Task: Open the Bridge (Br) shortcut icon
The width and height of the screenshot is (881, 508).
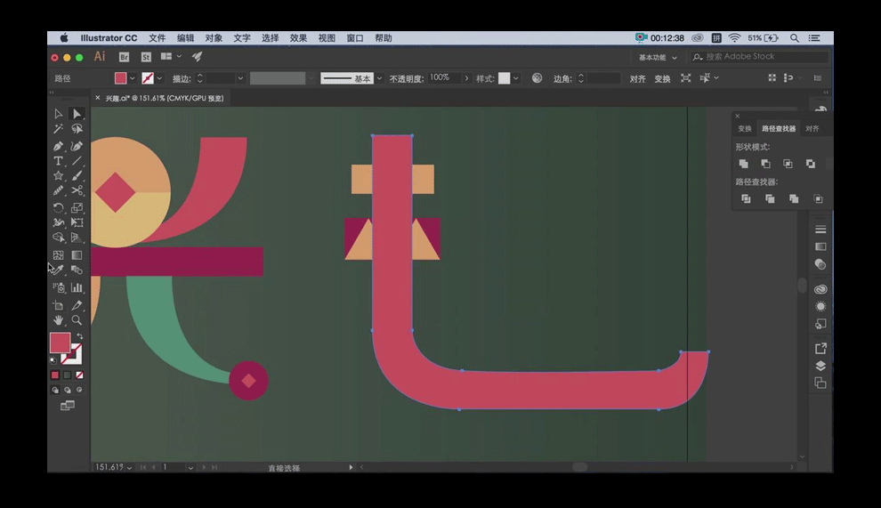Action: coord(124,57)
